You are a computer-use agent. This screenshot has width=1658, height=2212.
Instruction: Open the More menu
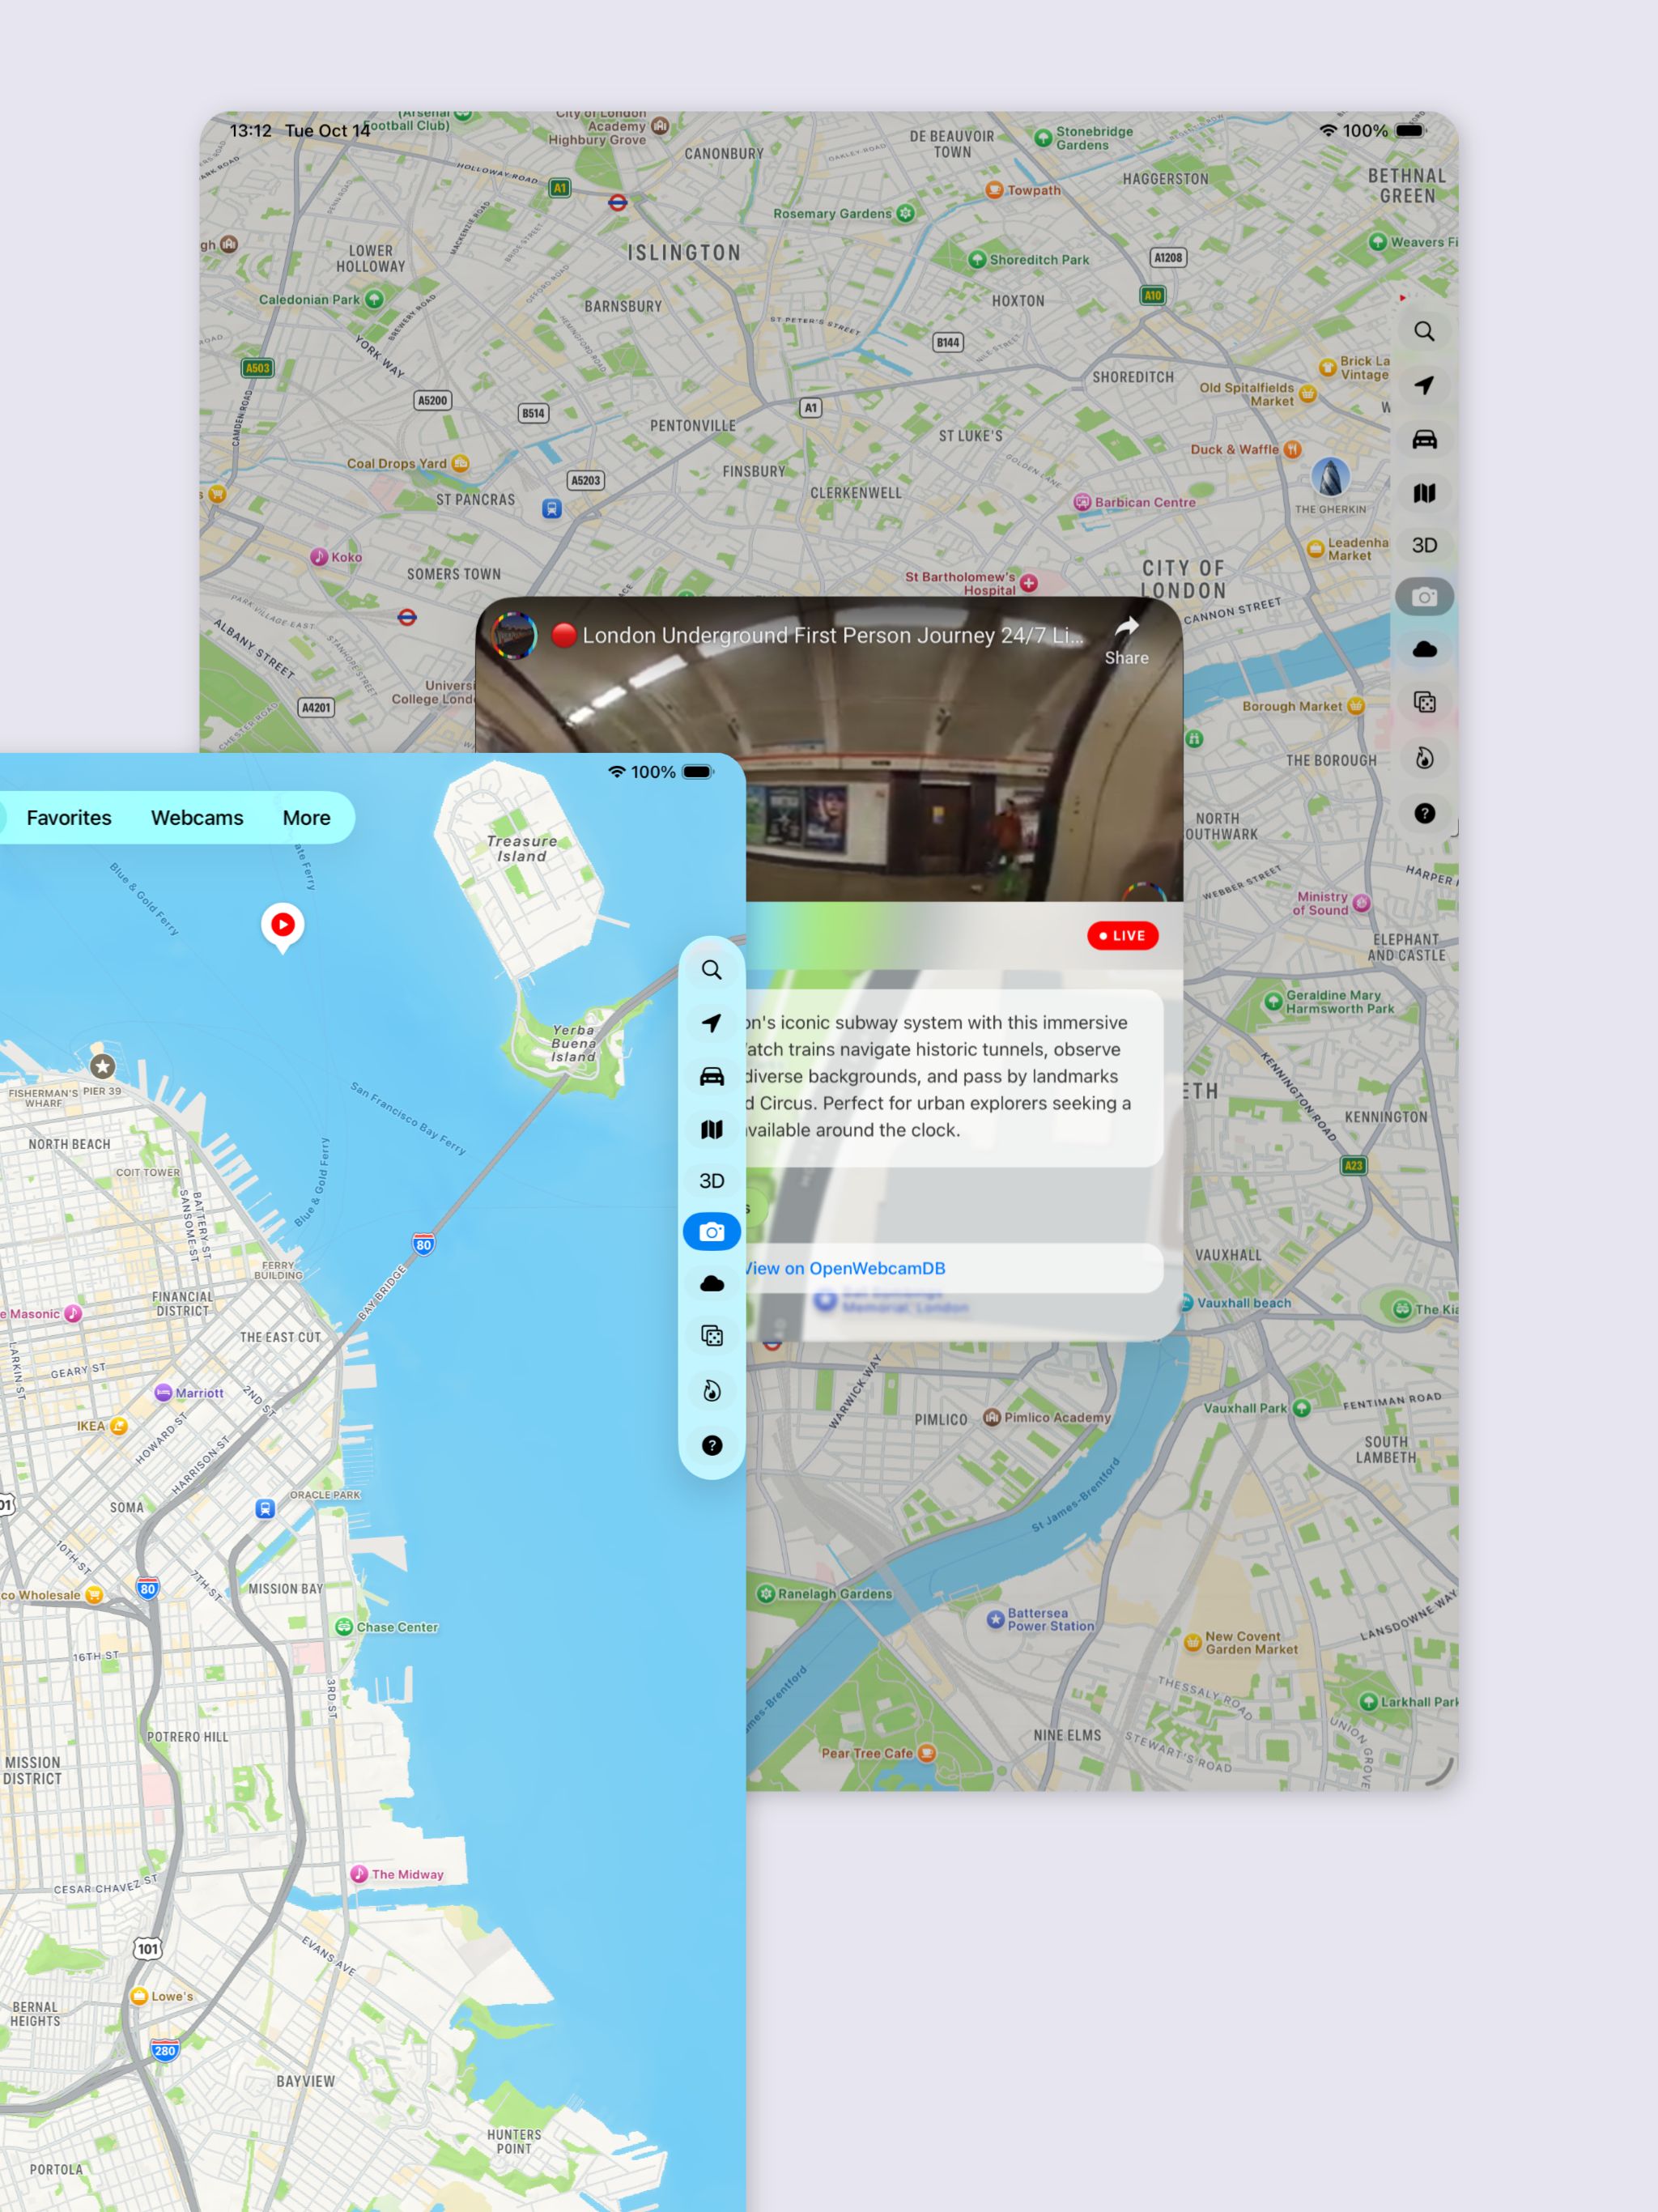[x=306, y=818]
